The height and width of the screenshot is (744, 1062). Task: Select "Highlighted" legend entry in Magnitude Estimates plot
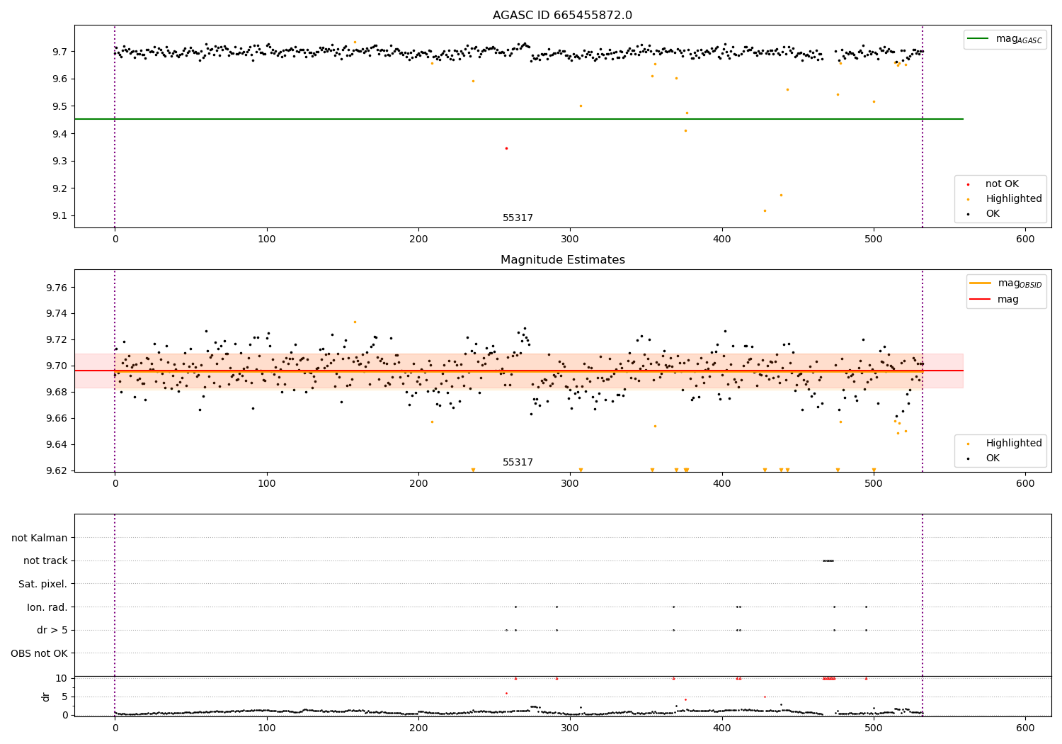(1014, 444)
